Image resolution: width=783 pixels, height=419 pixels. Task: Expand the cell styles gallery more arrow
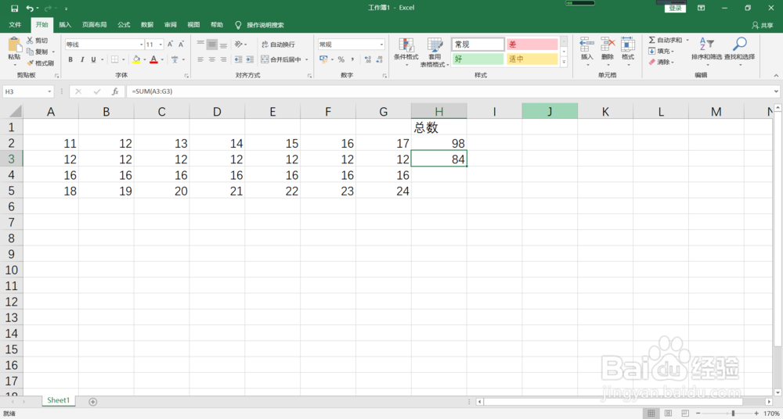[x=564, y=63]
